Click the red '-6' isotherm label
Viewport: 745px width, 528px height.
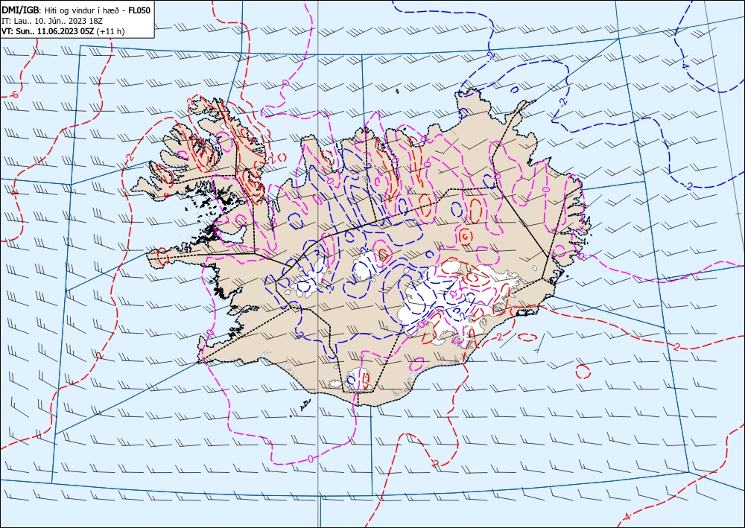click(14, 95)
